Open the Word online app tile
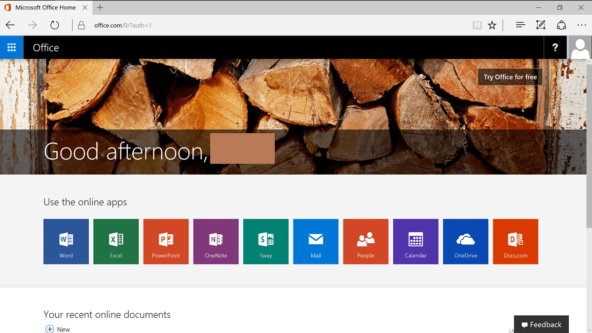The image size is (592, 333). tap(66, 242)
